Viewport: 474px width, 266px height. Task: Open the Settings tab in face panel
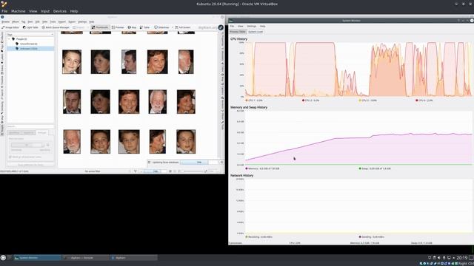(x=41, y=132)
